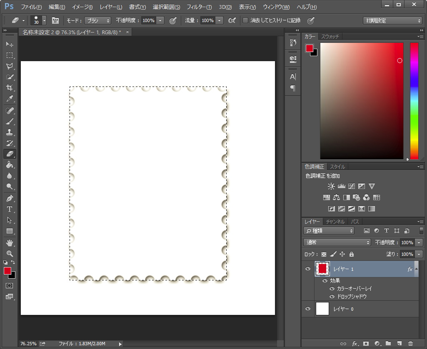Open the 初期設定 workspace dropdown
The width and height of the screenshot is (427, 349).
coord(392,20)
